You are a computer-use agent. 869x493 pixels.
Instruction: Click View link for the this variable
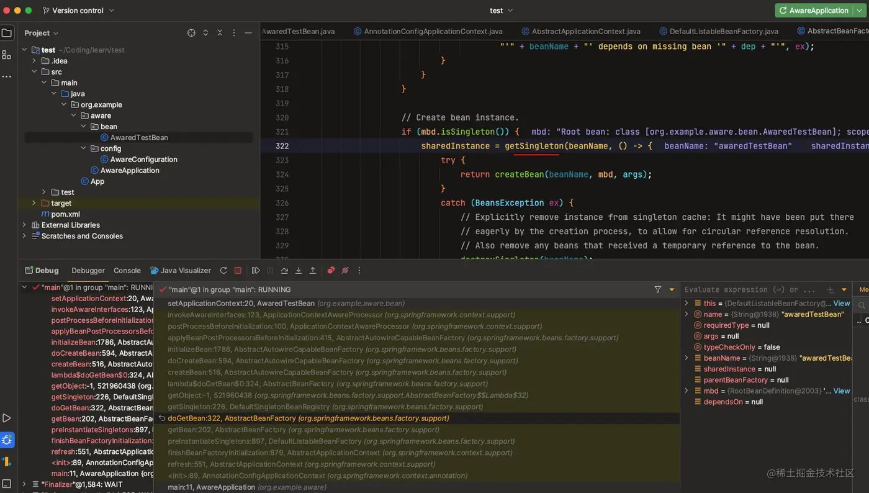(841, 303)
